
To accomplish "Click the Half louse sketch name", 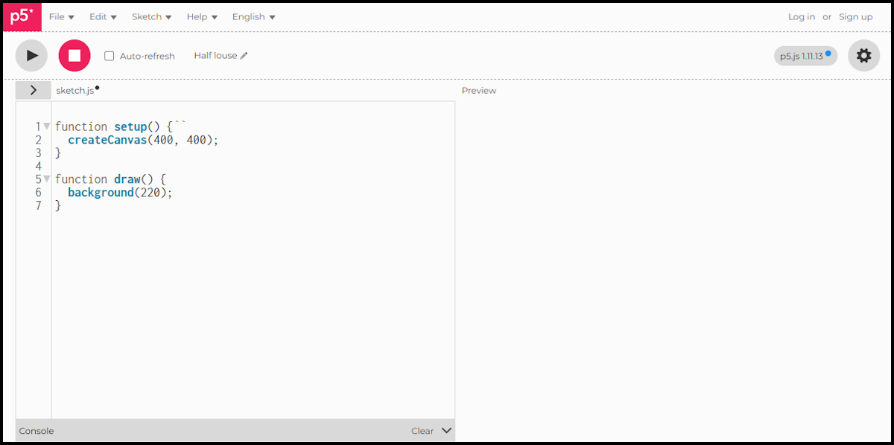I will (x=215, y=56).
